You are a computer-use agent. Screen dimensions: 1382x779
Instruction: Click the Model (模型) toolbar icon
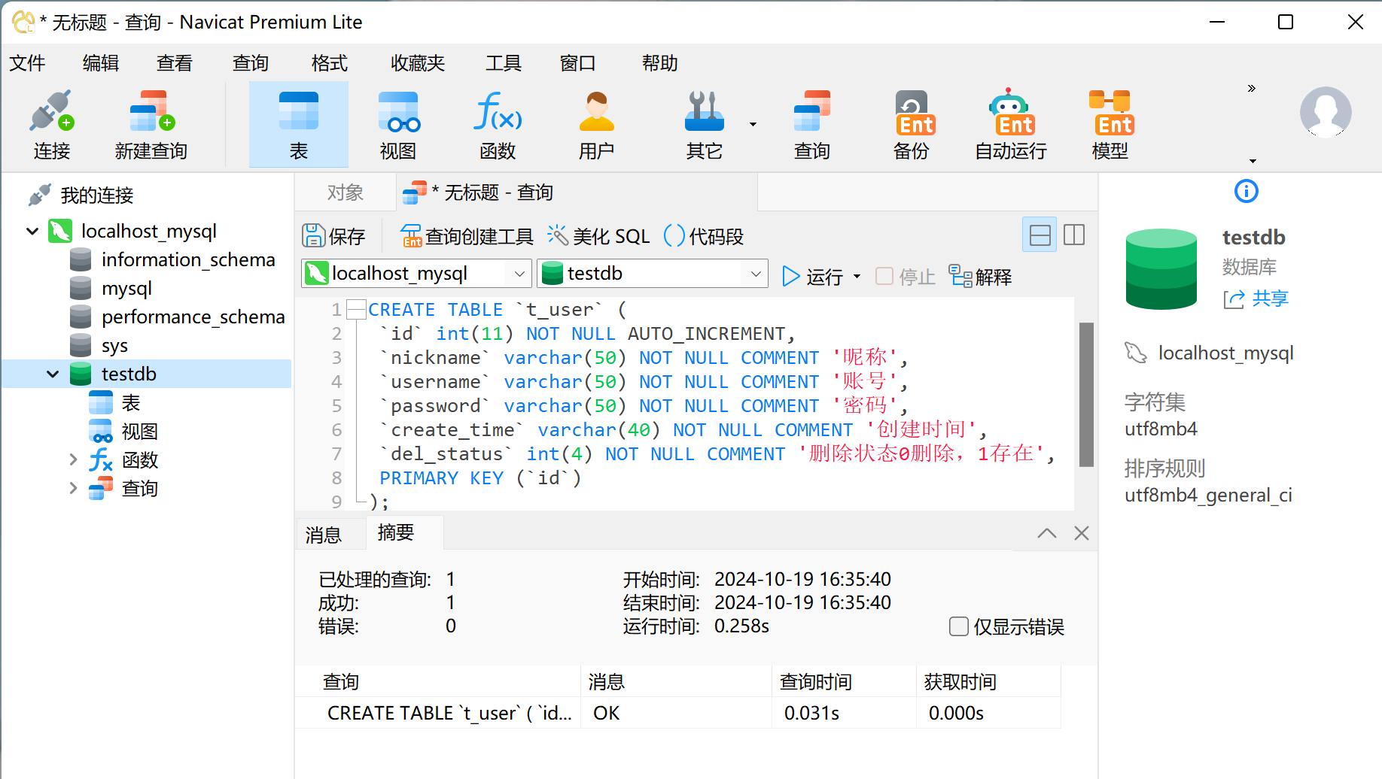[x=1110, y=125]
